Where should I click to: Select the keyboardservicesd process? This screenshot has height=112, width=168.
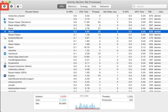click(x=84, y=88)
